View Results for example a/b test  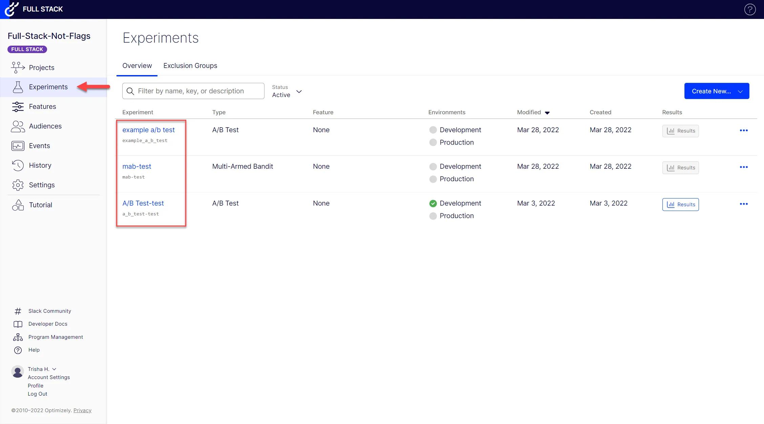click(680, 131)
